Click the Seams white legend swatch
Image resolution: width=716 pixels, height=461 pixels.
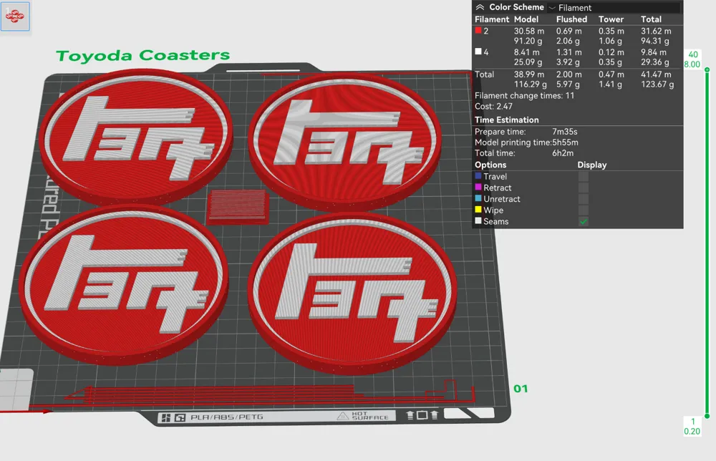pyautogui.click(x=478, y=221)
